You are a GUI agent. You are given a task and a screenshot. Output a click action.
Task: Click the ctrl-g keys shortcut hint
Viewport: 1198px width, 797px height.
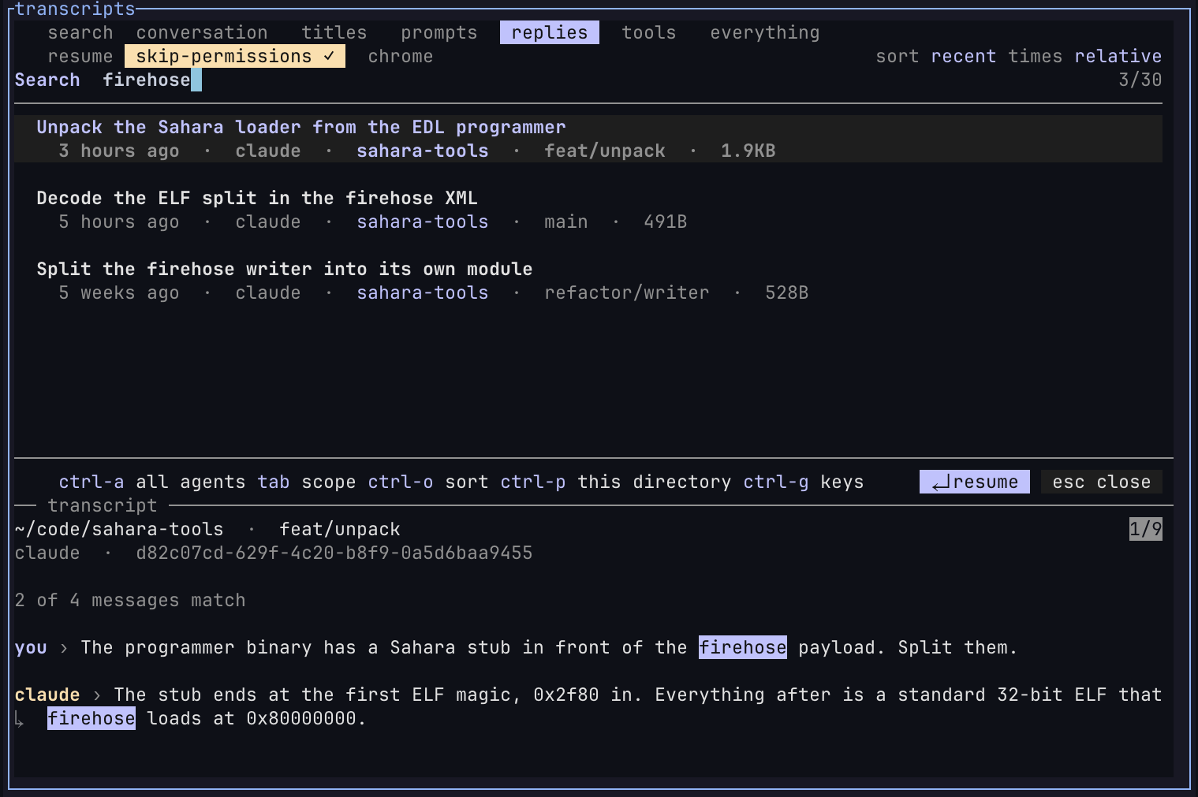coord(804,482)
